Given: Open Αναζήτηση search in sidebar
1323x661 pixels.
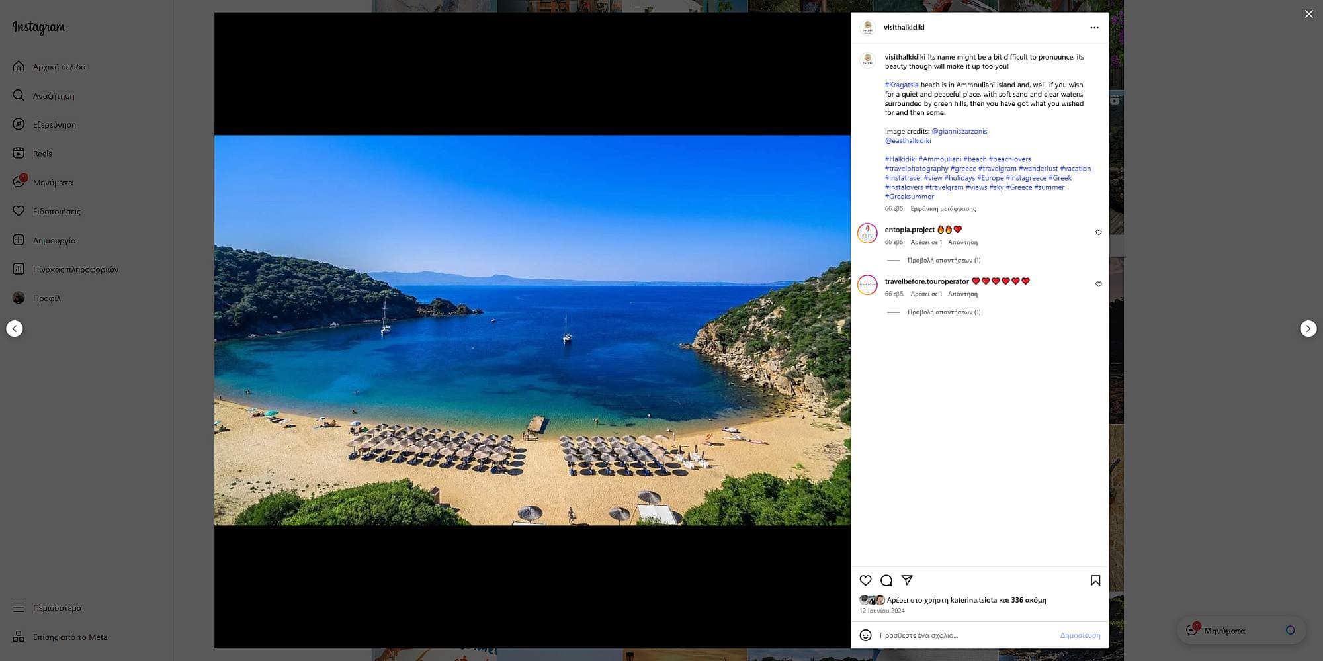Looking at the screenshot, I should pos(54,96).
